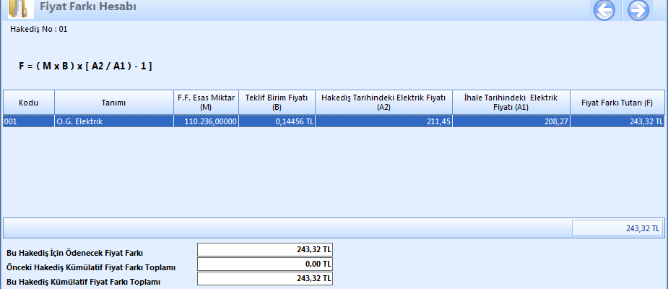
Task: Click the forward arrow navigation icon
Action: click(x=638, y=10)
